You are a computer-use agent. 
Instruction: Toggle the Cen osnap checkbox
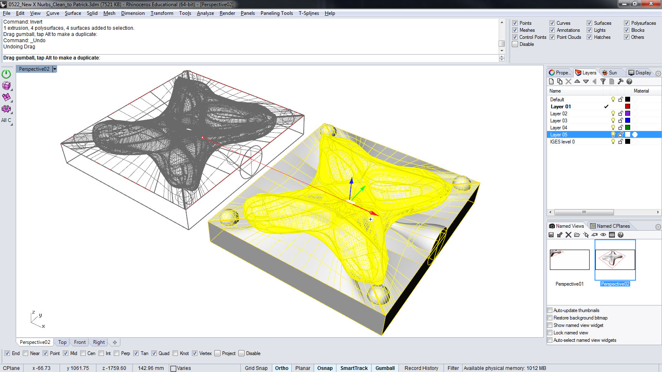(83, 353)
